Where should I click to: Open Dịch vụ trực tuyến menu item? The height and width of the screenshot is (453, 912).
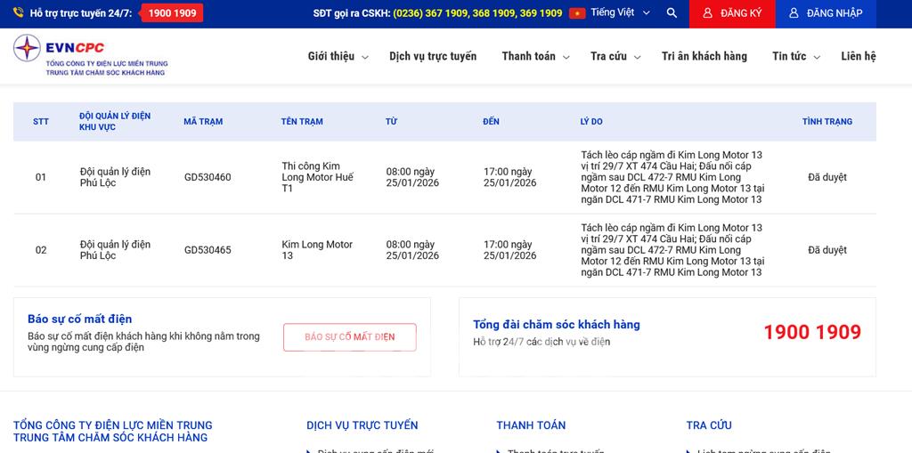(433, 56)
